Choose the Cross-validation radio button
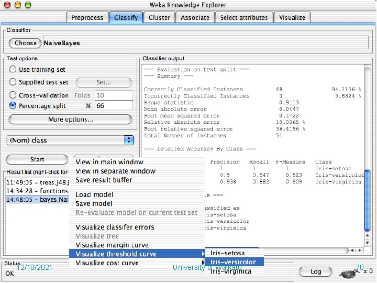 pos(13,95)
